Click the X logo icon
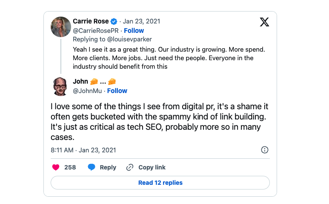The width and height of the screenshot is (329, 204). point(264,22)
